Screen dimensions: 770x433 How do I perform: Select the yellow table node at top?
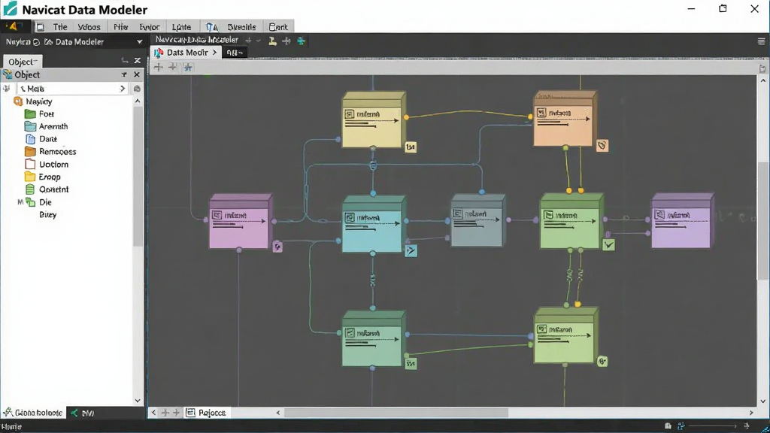[374, 120]
